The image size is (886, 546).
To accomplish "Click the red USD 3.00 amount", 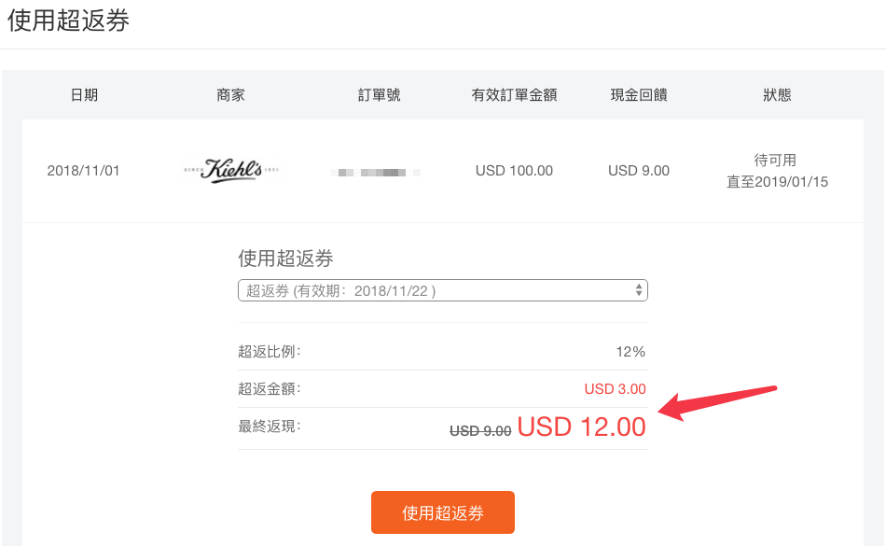I will pyautogui.click(x=615, y=388).
